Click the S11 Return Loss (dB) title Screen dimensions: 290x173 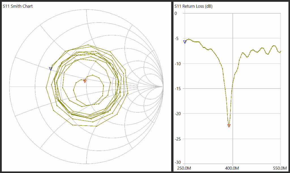click(193, 6)
